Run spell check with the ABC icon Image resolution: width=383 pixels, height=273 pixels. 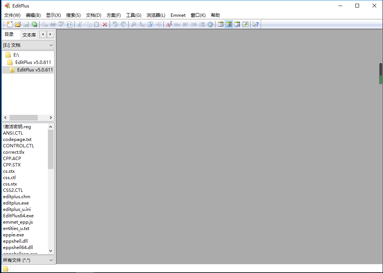coord(61,24)
